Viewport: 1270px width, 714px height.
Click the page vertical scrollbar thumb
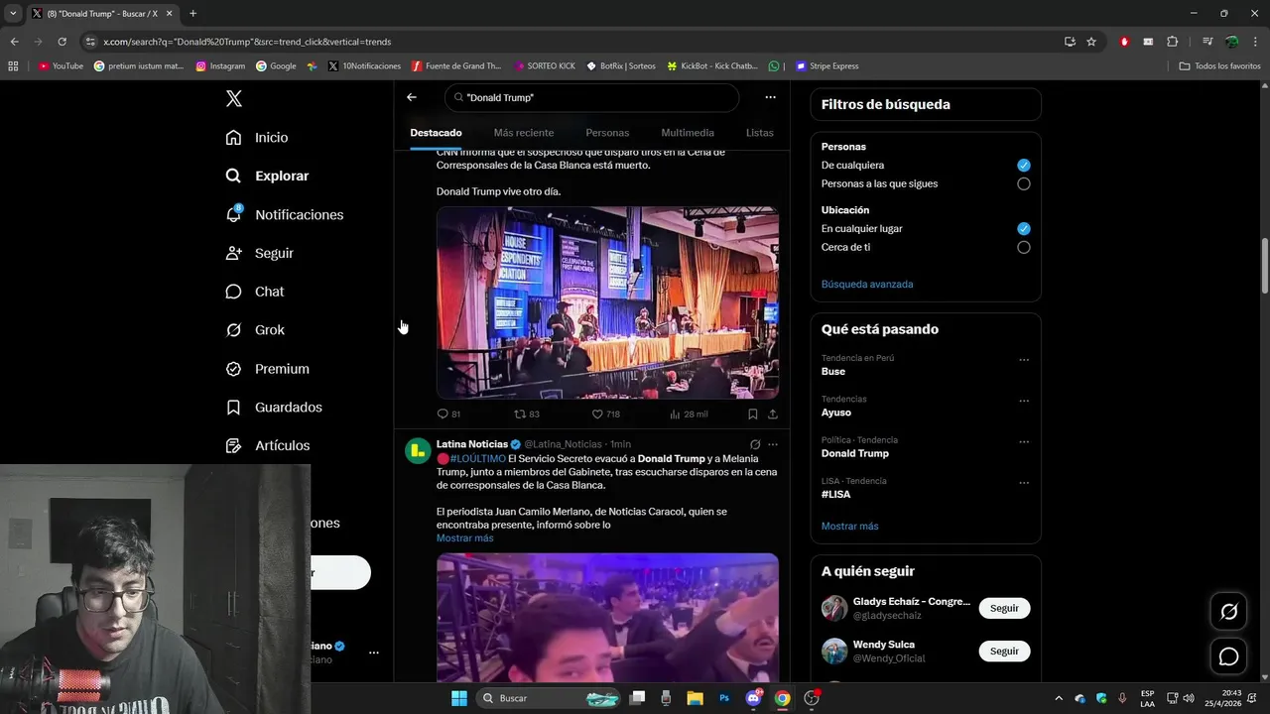click(x=1264, y=265)
